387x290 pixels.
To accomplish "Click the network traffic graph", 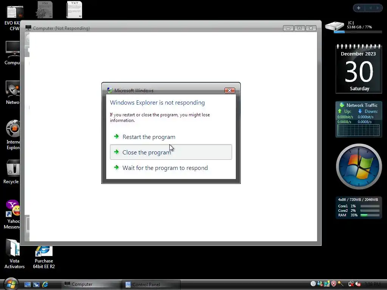I will 358,130.
